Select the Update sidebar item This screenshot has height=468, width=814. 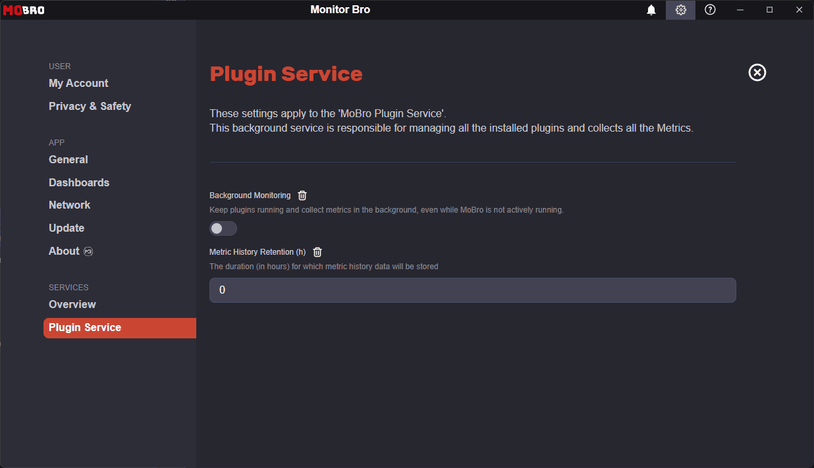66,228
